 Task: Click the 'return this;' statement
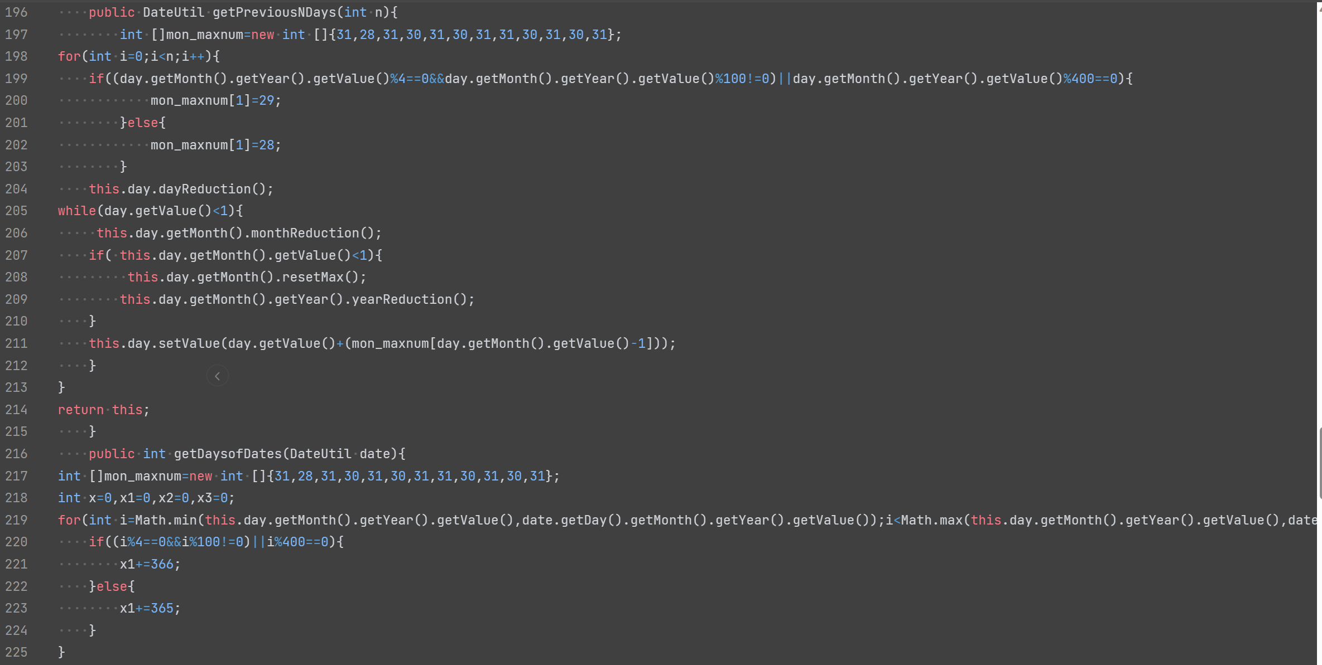[x=104, y=410]
